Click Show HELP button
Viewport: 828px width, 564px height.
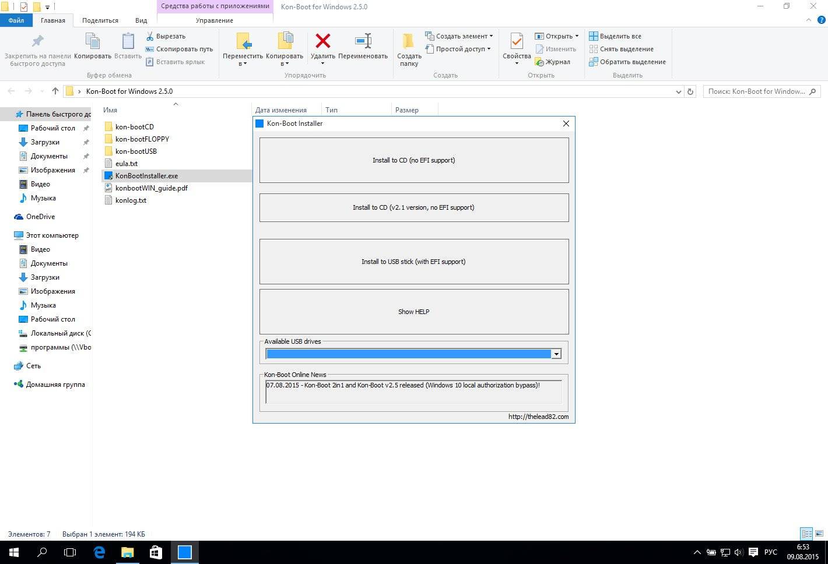click(414, 312)
